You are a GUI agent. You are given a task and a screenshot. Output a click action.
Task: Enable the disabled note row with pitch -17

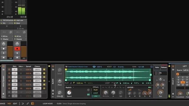[9, 92]
